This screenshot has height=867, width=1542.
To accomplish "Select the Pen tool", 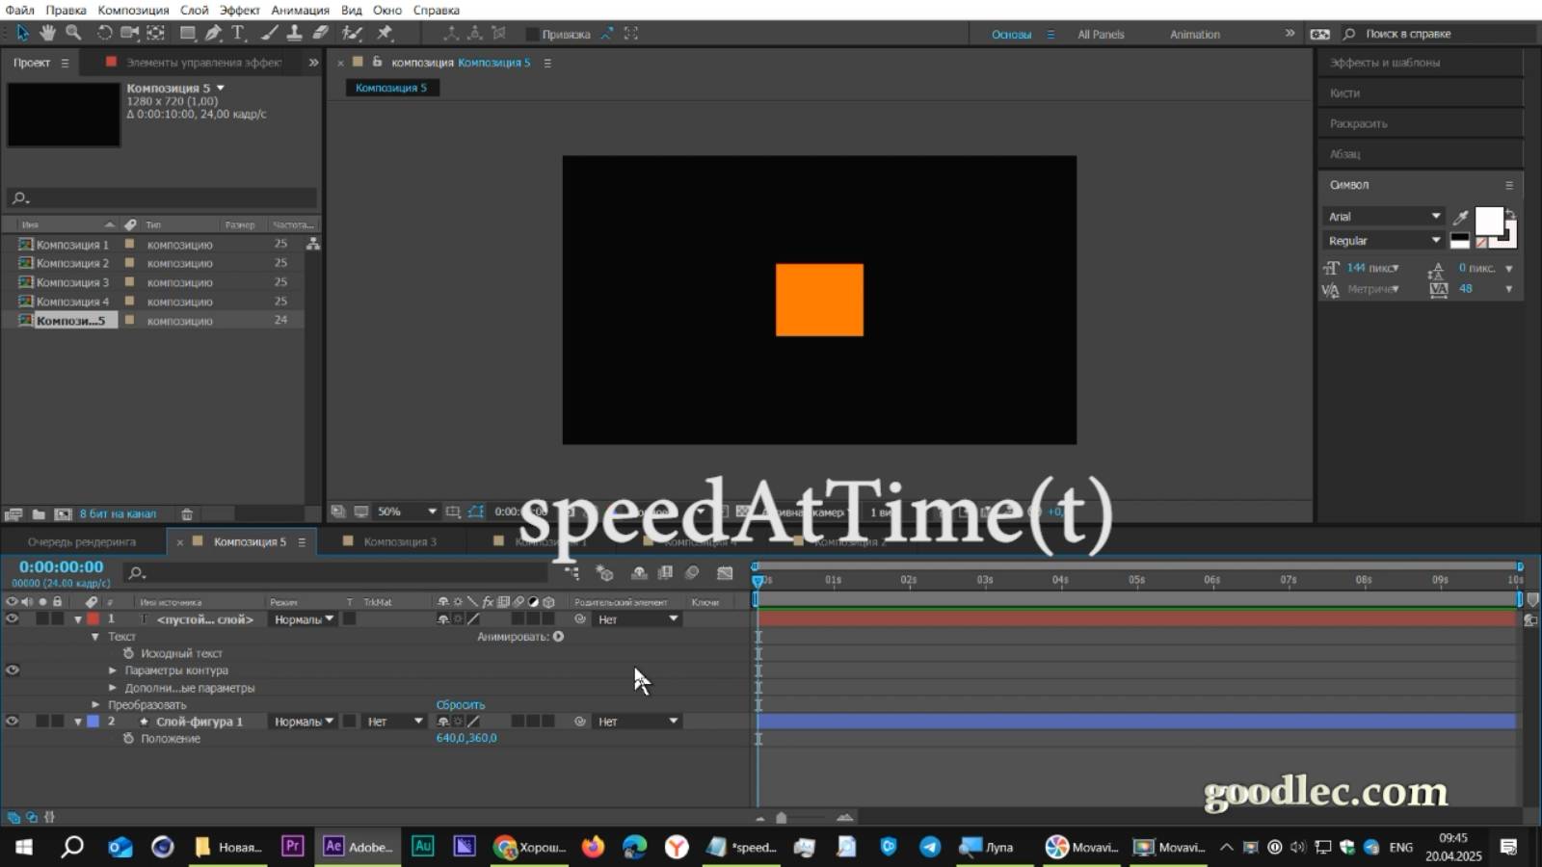I will point(212,32).
